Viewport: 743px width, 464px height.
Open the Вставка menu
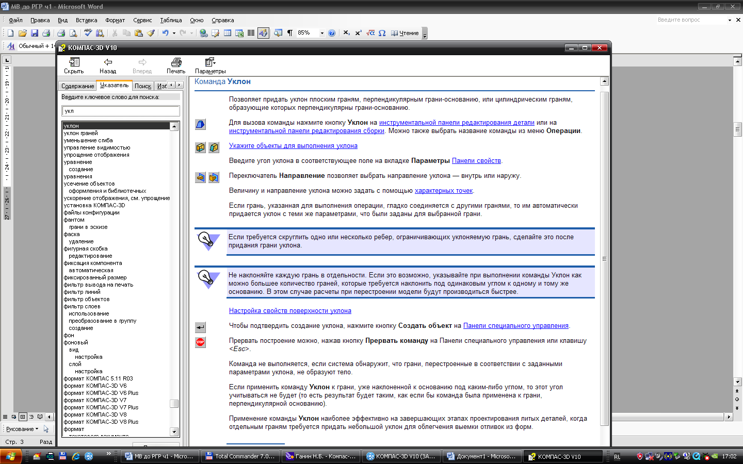(x=86, y=20)
